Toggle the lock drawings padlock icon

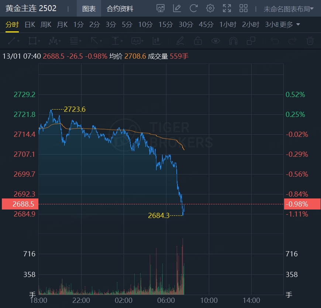tap(198, 41)
